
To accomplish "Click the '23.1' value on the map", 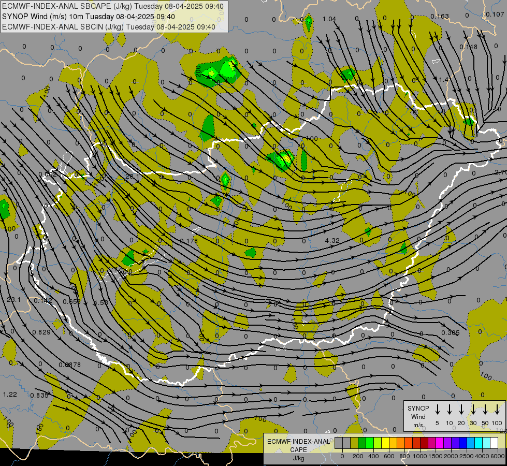I will [14, 300].
